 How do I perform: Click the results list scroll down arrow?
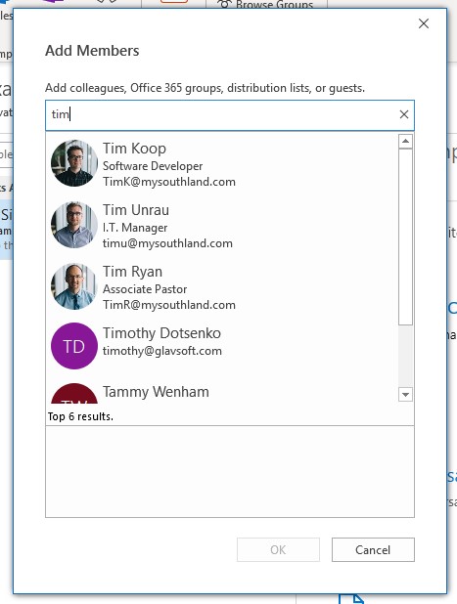(x=405, y=395)
